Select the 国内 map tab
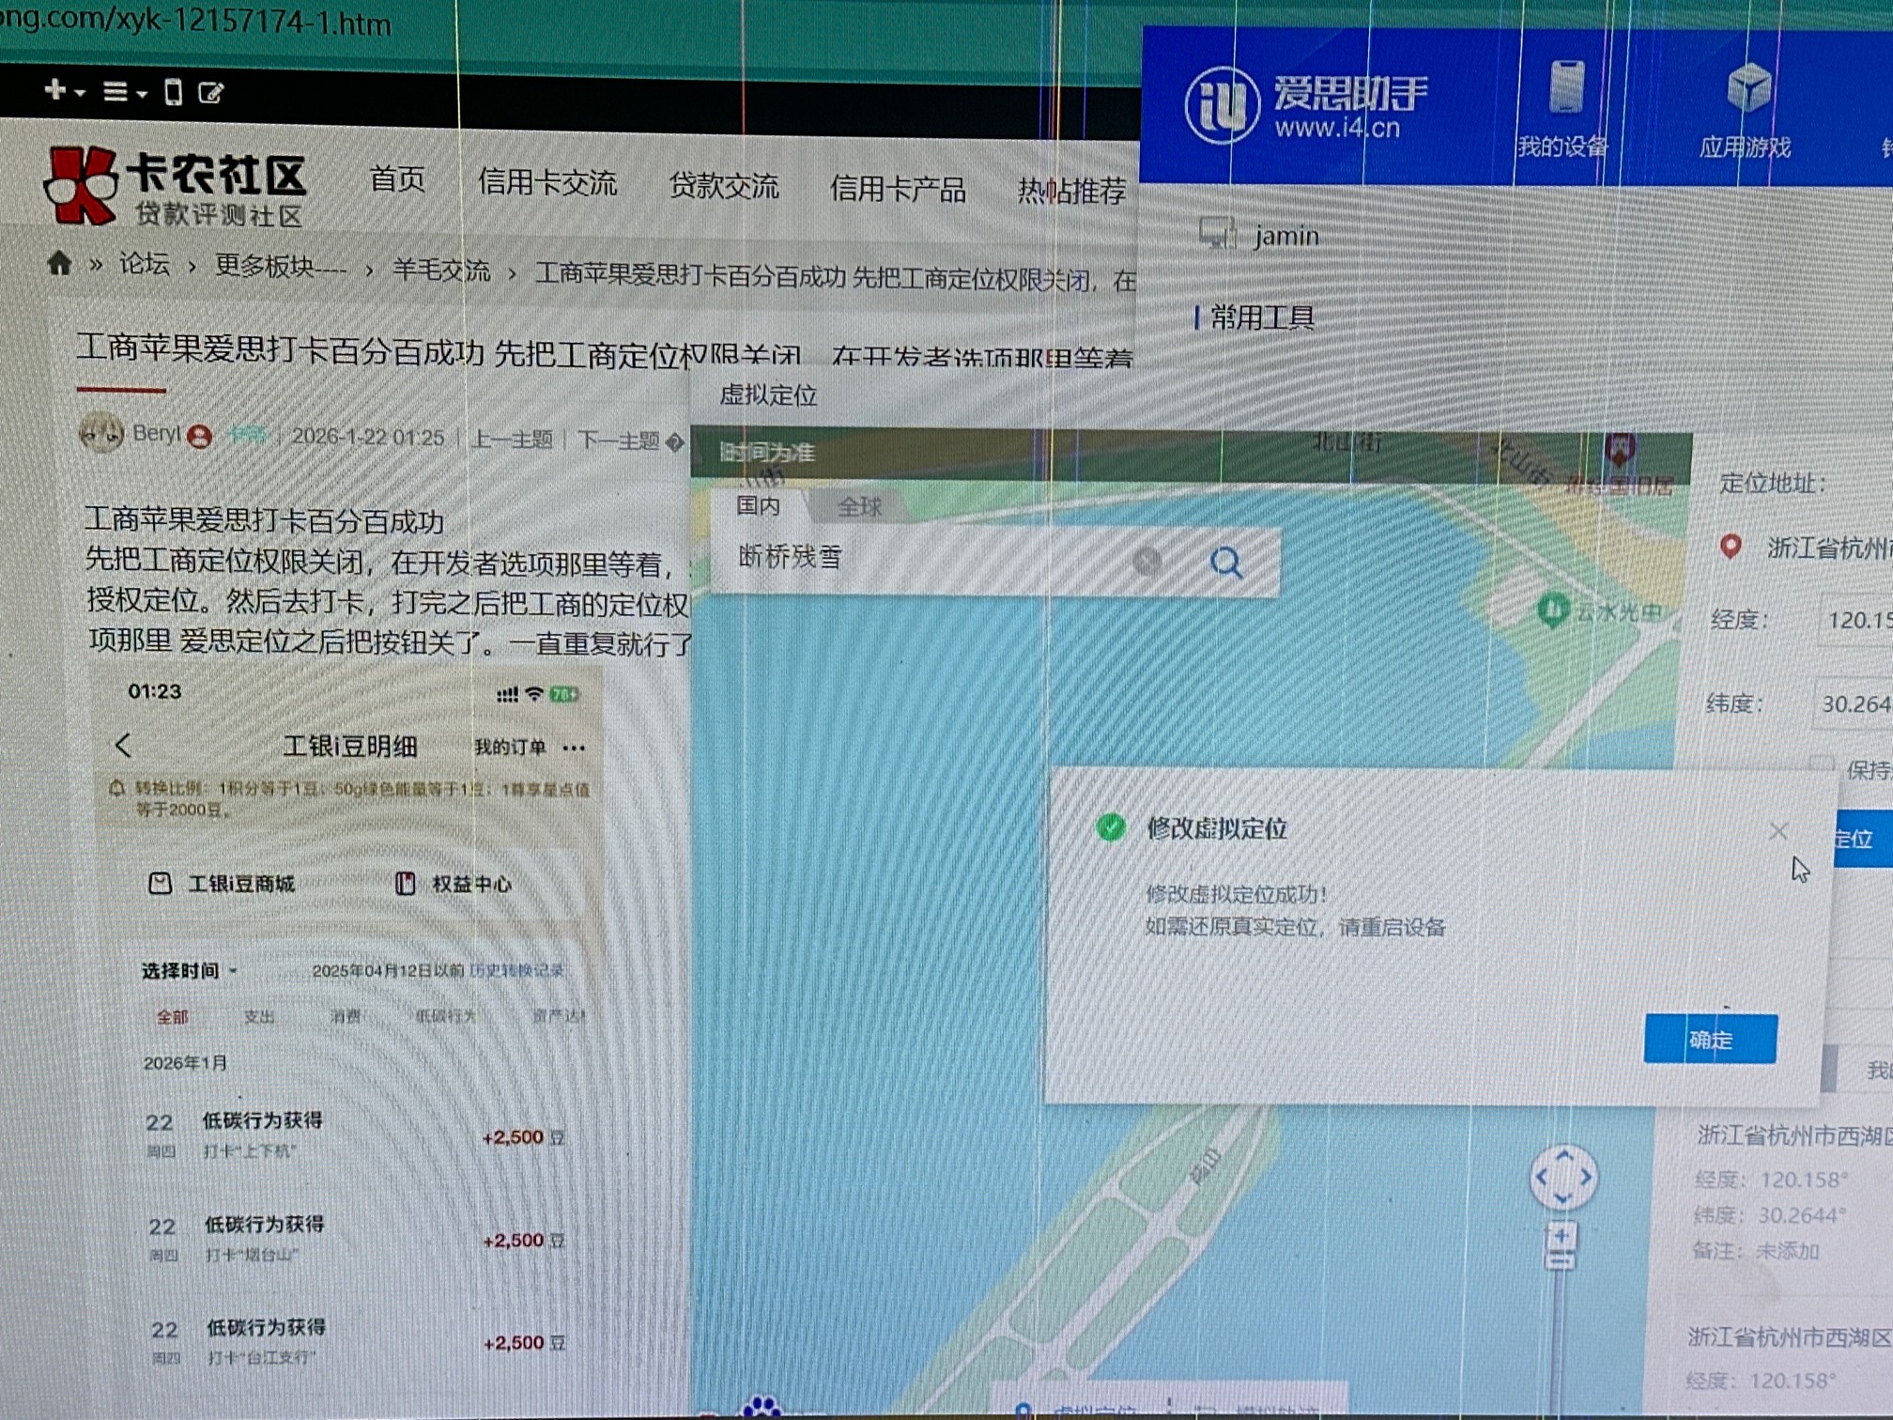This screenshot has width=1893, height=1420. coord(758,505)
